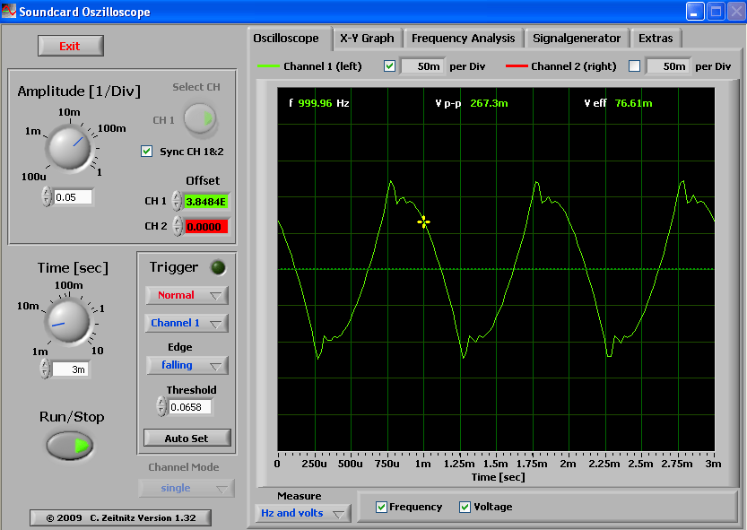Open the Signalgenerator tab
The width and height of the screenshot is (747, 530).
point(577,39)
